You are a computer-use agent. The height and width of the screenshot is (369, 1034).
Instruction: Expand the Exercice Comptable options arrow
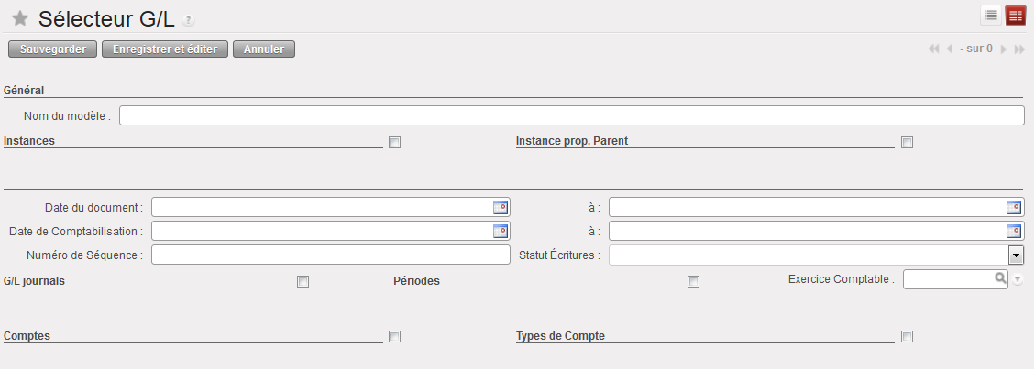[x=1017, y=279]
